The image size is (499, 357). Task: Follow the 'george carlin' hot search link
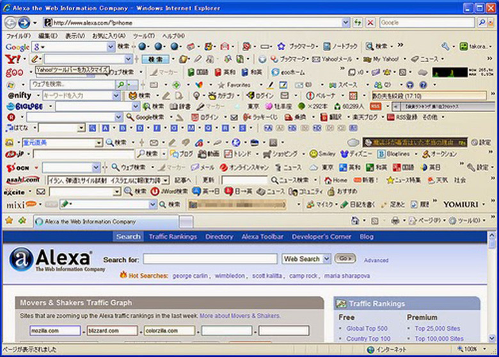(190, 276)
